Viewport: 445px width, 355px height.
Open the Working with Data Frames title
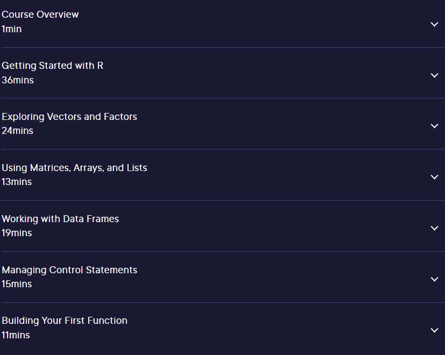click(x=60, y=219)
